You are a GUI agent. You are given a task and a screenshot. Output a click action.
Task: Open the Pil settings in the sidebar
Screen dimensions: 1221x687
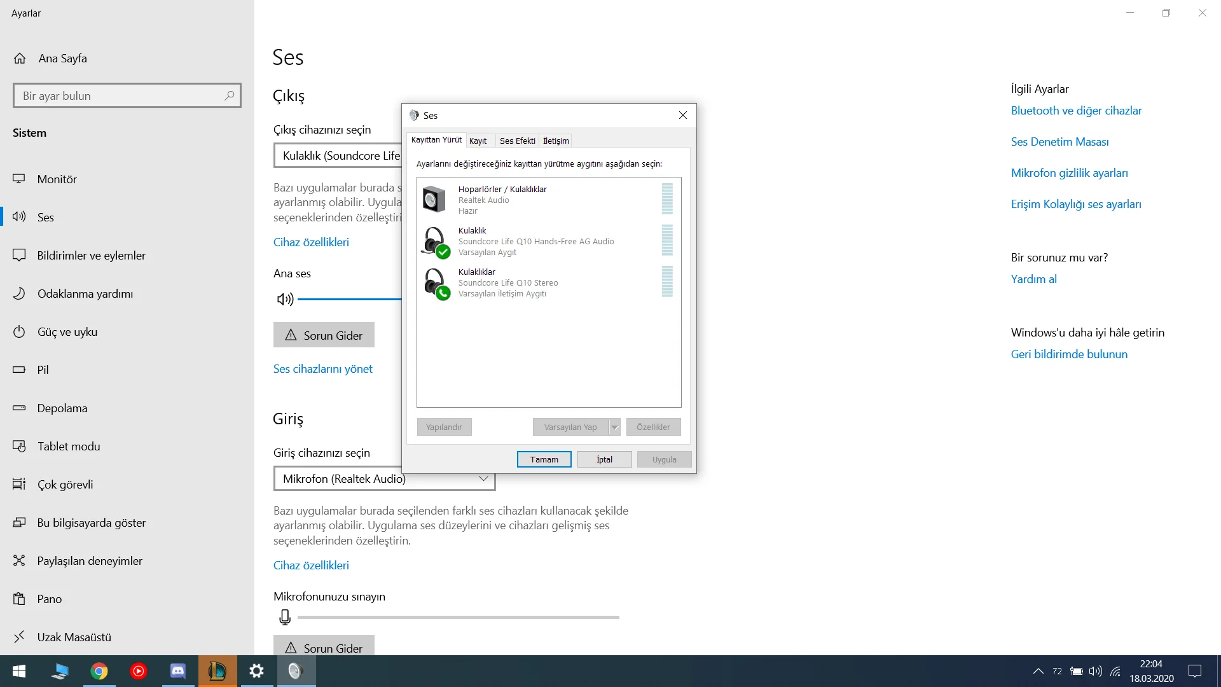pos(43,370)
